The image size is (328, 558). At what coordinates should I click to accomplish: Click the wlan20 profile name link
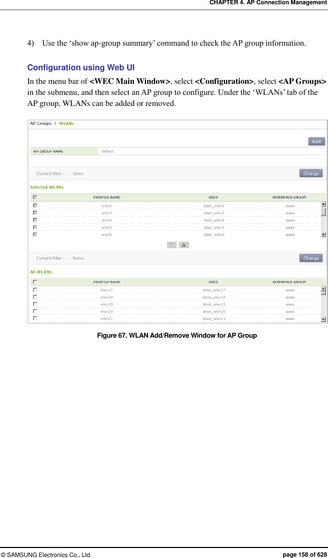coord(106,311)
